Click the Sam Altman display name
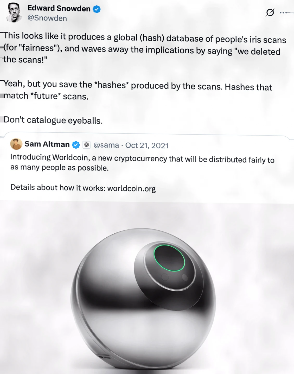The image size is (294, 374). (x=47, y=144)
